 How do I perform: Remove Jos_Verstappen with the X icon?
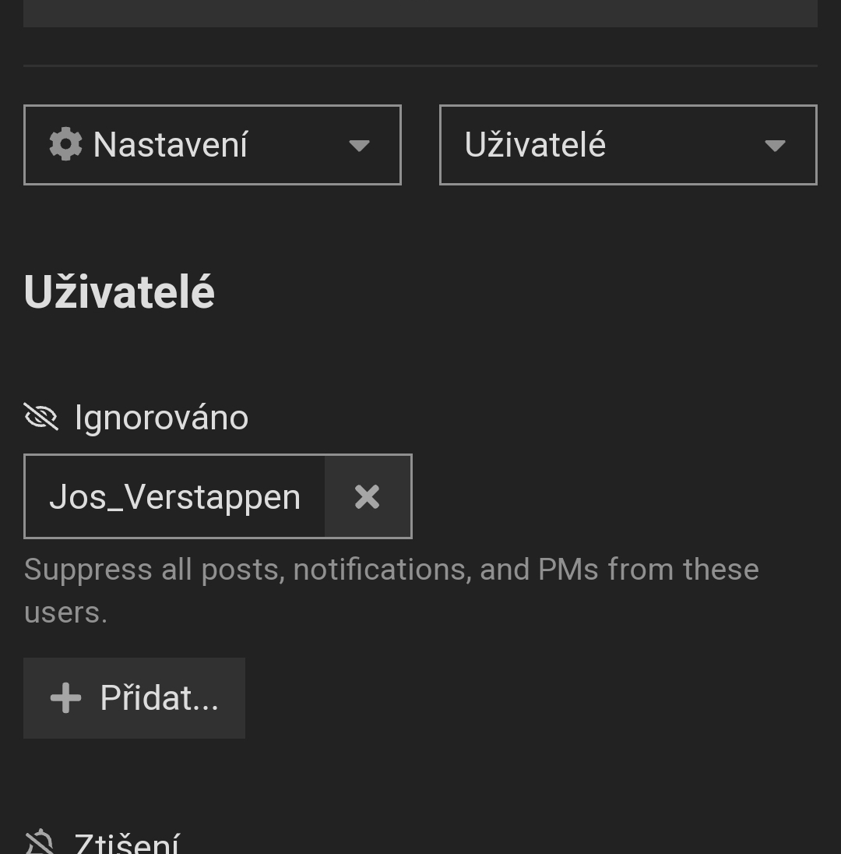(x=368, y=496)
